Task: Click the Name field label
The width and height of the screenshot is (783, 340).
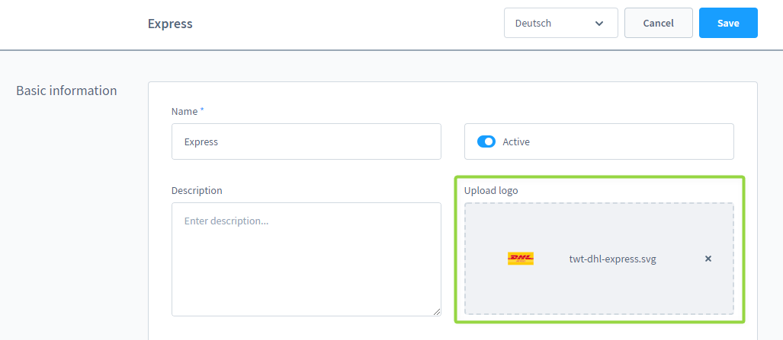Action: (185, 111)
